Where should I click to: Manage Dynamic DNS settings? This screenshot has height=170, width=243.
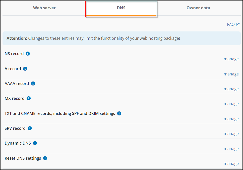tap(231, 149)
